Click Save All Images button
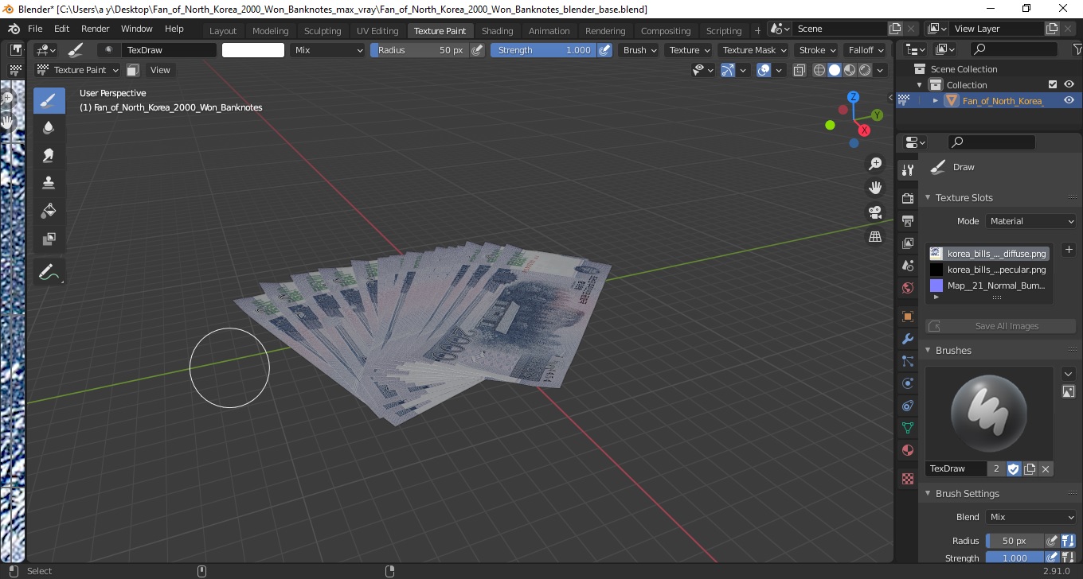 (1001, 326)
